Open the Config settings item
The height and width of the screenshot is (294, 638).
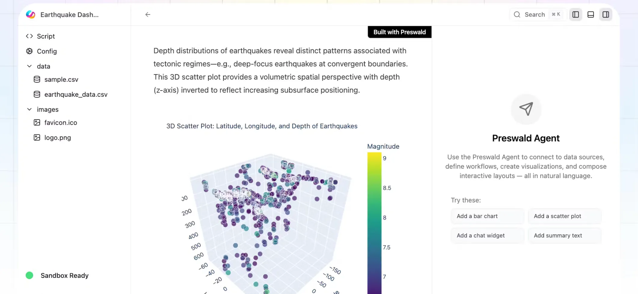[x=47, y=51]
